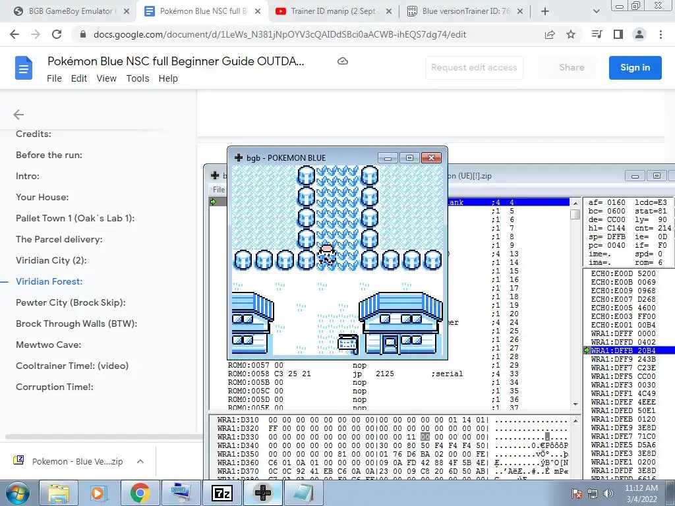
Task: Jump to Intro outline heading
Action: 28,176
